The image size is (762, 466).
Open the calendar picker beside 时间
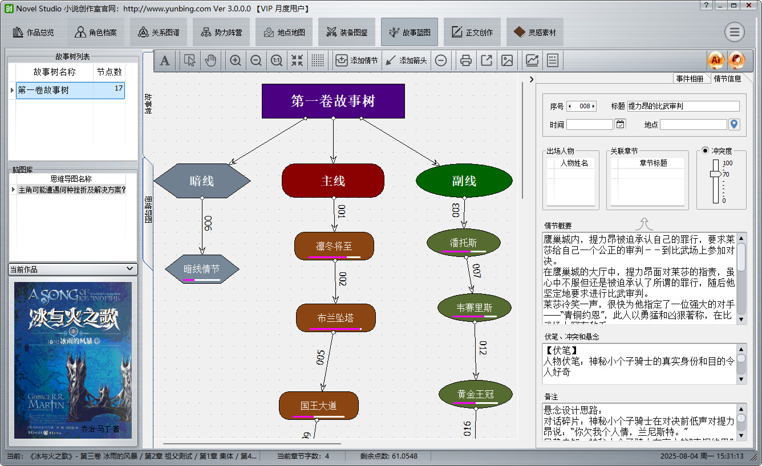click(x=620, y=124)
